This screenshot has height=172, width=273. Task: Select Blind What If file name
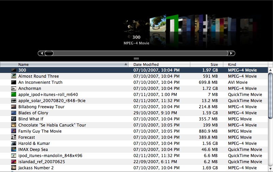tap(31, 119)
